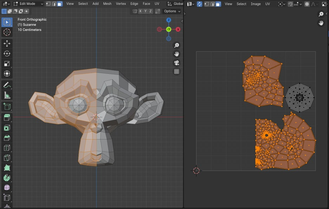Activate the Transform tool

click(x=7, y=73)
